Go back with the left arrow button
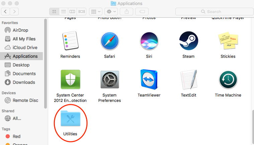This screenshot has height=145, width=254. tap(5, 11)
